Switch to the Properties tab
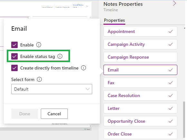 [x=114, y=21]
